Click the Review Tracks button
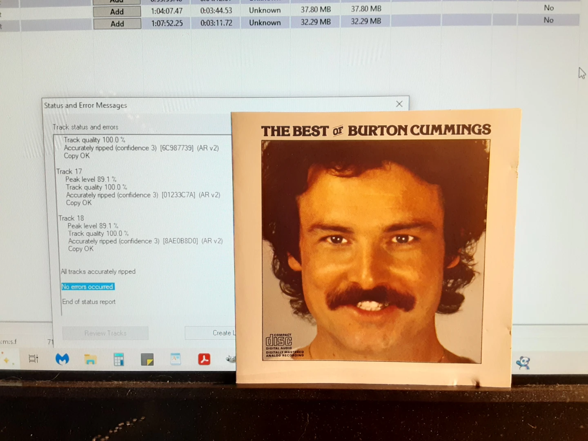This screenshot has width=588, height=441. (x=105, y=333)
